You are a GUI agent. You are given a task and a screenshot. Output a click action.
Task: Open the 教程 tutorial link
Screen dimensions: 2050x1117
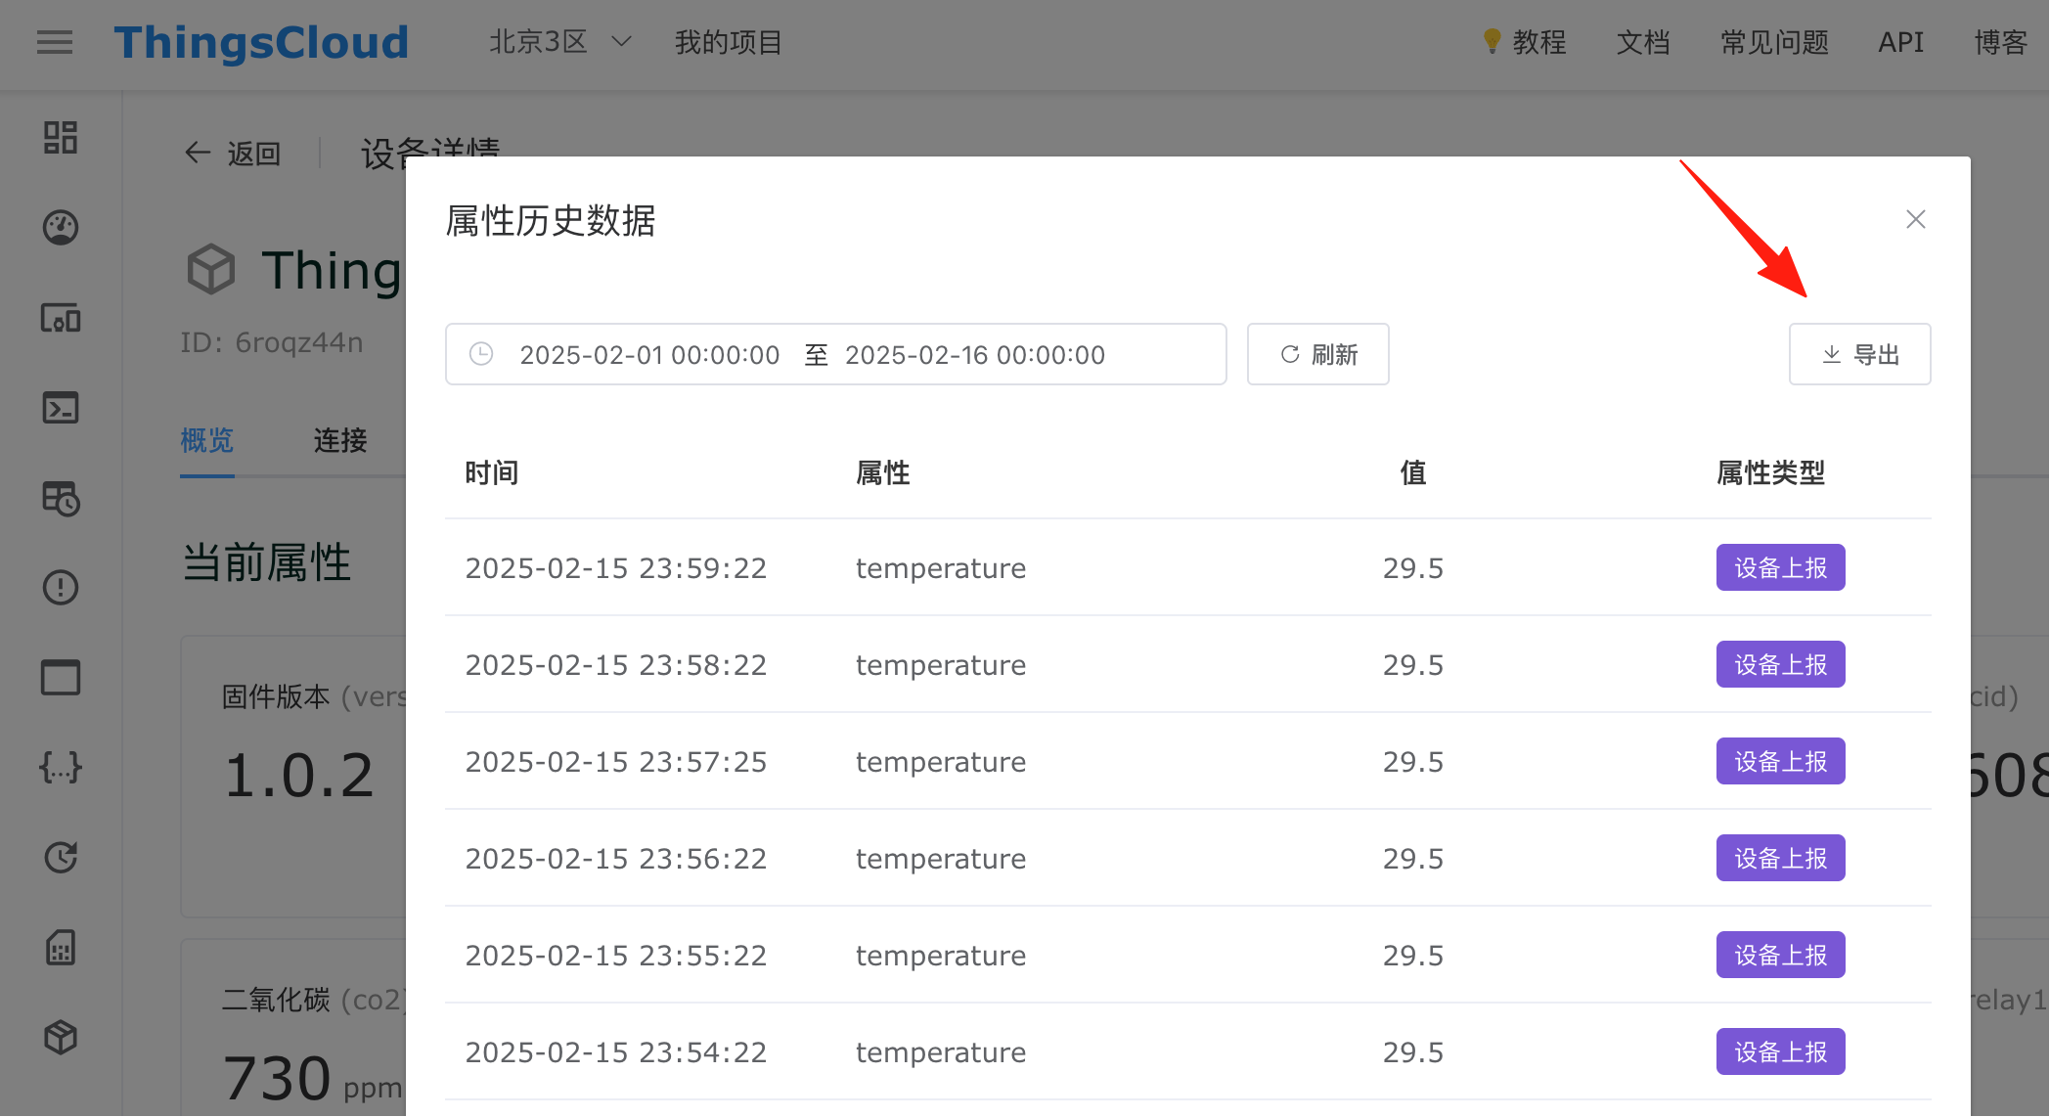pyautogui.click(x=1539, y=42)
